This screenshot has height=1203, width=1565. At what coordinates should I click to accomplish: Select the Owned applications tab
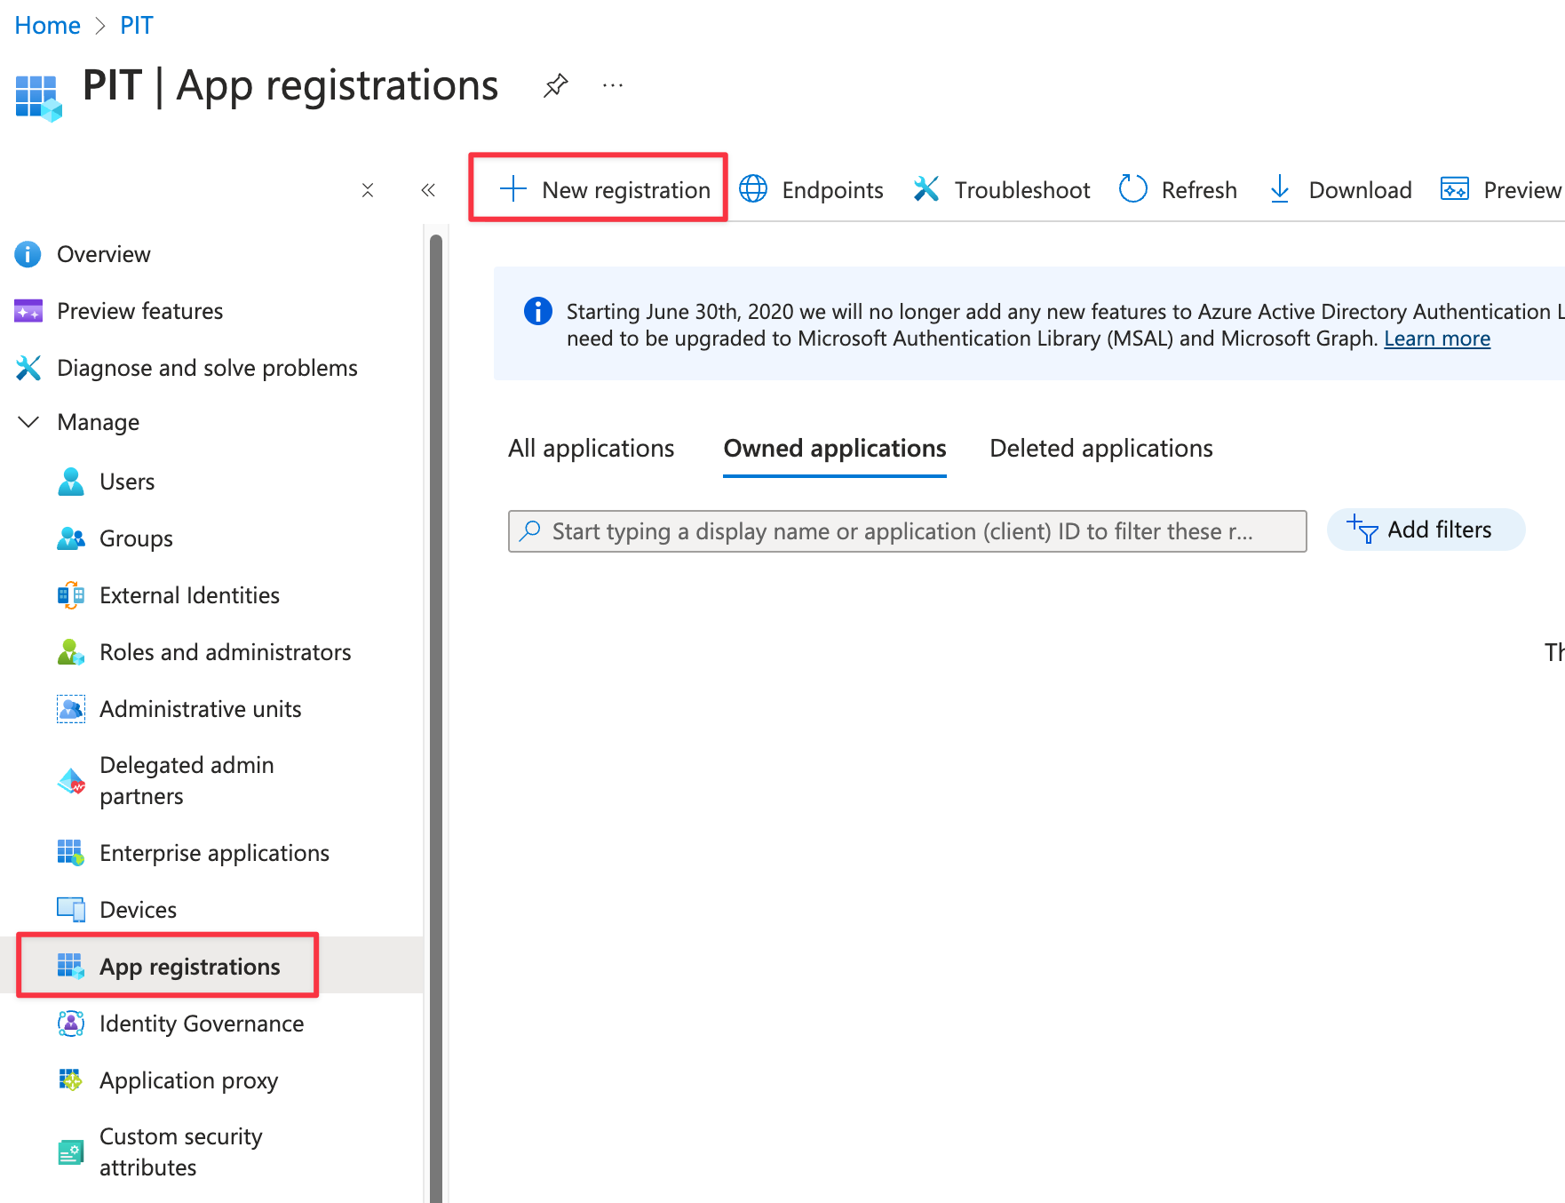(835, 449)
